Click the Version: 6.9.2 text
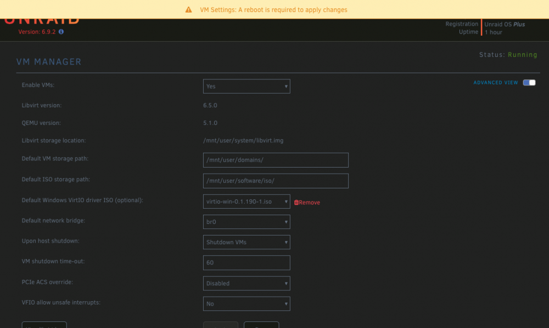The height and width of the screenshot is (328, 549). [x=37, y=32]
